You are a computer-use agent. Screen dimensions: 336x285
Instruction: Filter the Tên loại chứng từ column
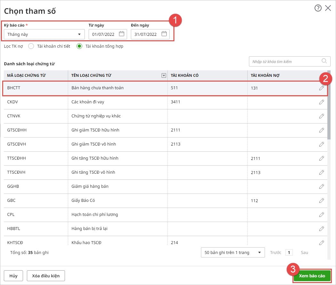click(164, 75)
